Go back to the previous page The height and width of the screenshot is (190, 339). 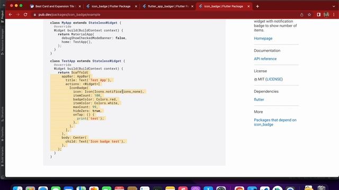click(11, 15)
